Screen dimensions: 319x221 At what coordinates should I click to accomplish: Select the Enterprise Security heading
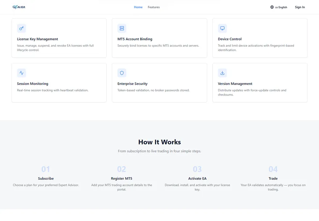click(132, 84)
